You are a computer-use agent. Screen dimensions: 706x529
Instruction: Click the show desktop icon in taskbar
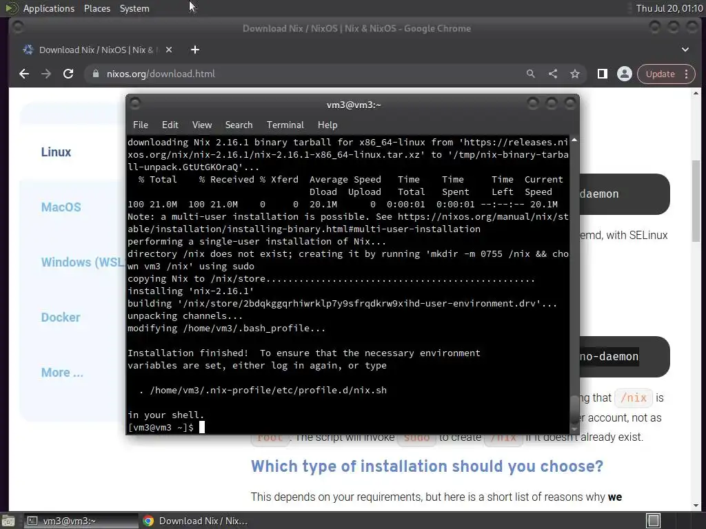(x=8, y=521)
